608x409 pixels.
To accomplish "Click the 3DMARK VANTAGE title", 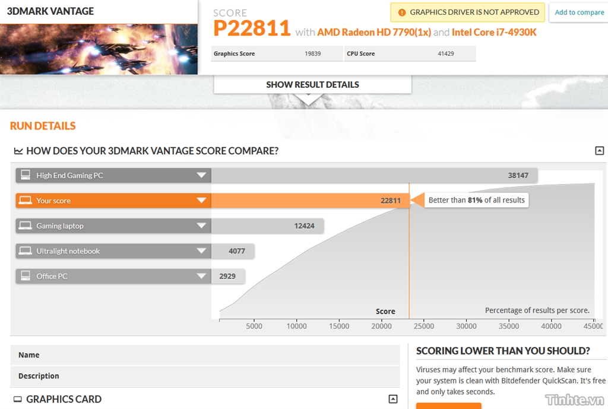I will click(50, 11).
